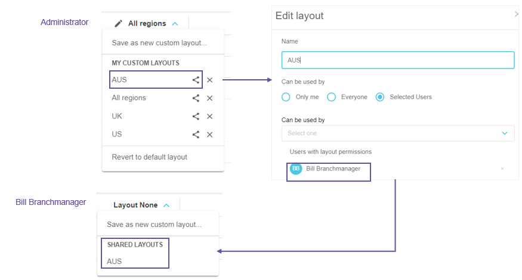Share the AUS custom layout
Image resolution: width=522 pixels, height=280 pixels.
coord(196,80)
